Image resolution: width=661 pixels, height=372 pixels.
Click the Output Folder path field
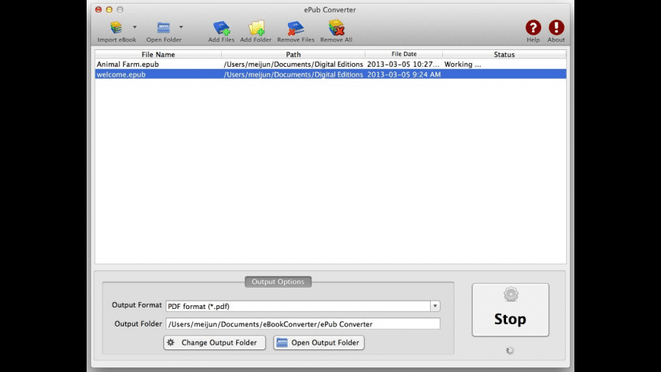pos(302,324)
